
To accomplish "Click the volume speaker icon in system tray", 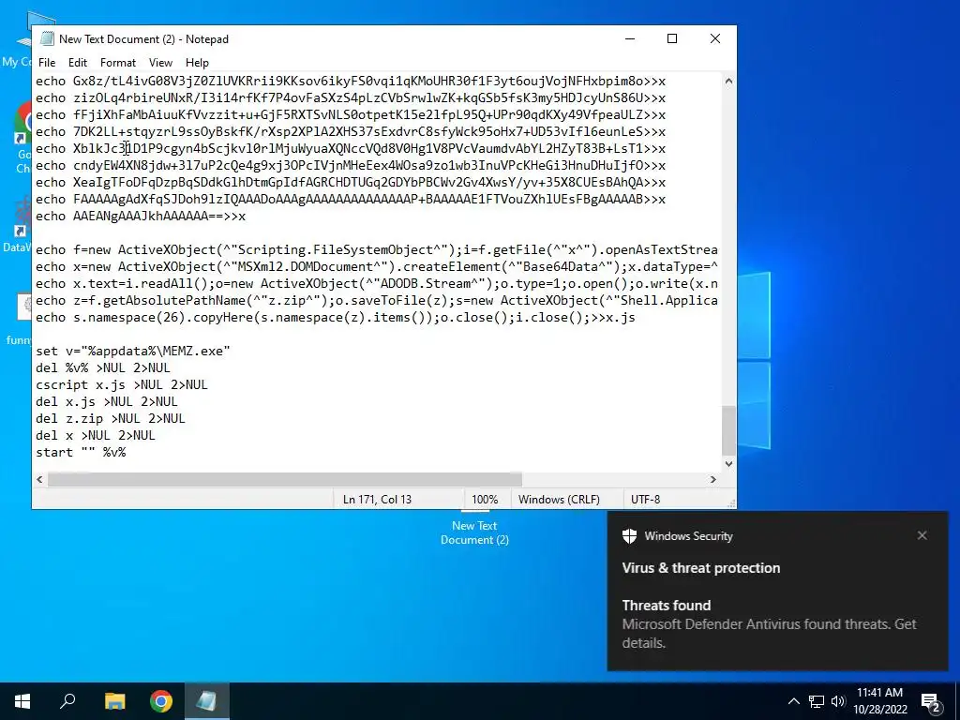I will (x=838, y=701).
